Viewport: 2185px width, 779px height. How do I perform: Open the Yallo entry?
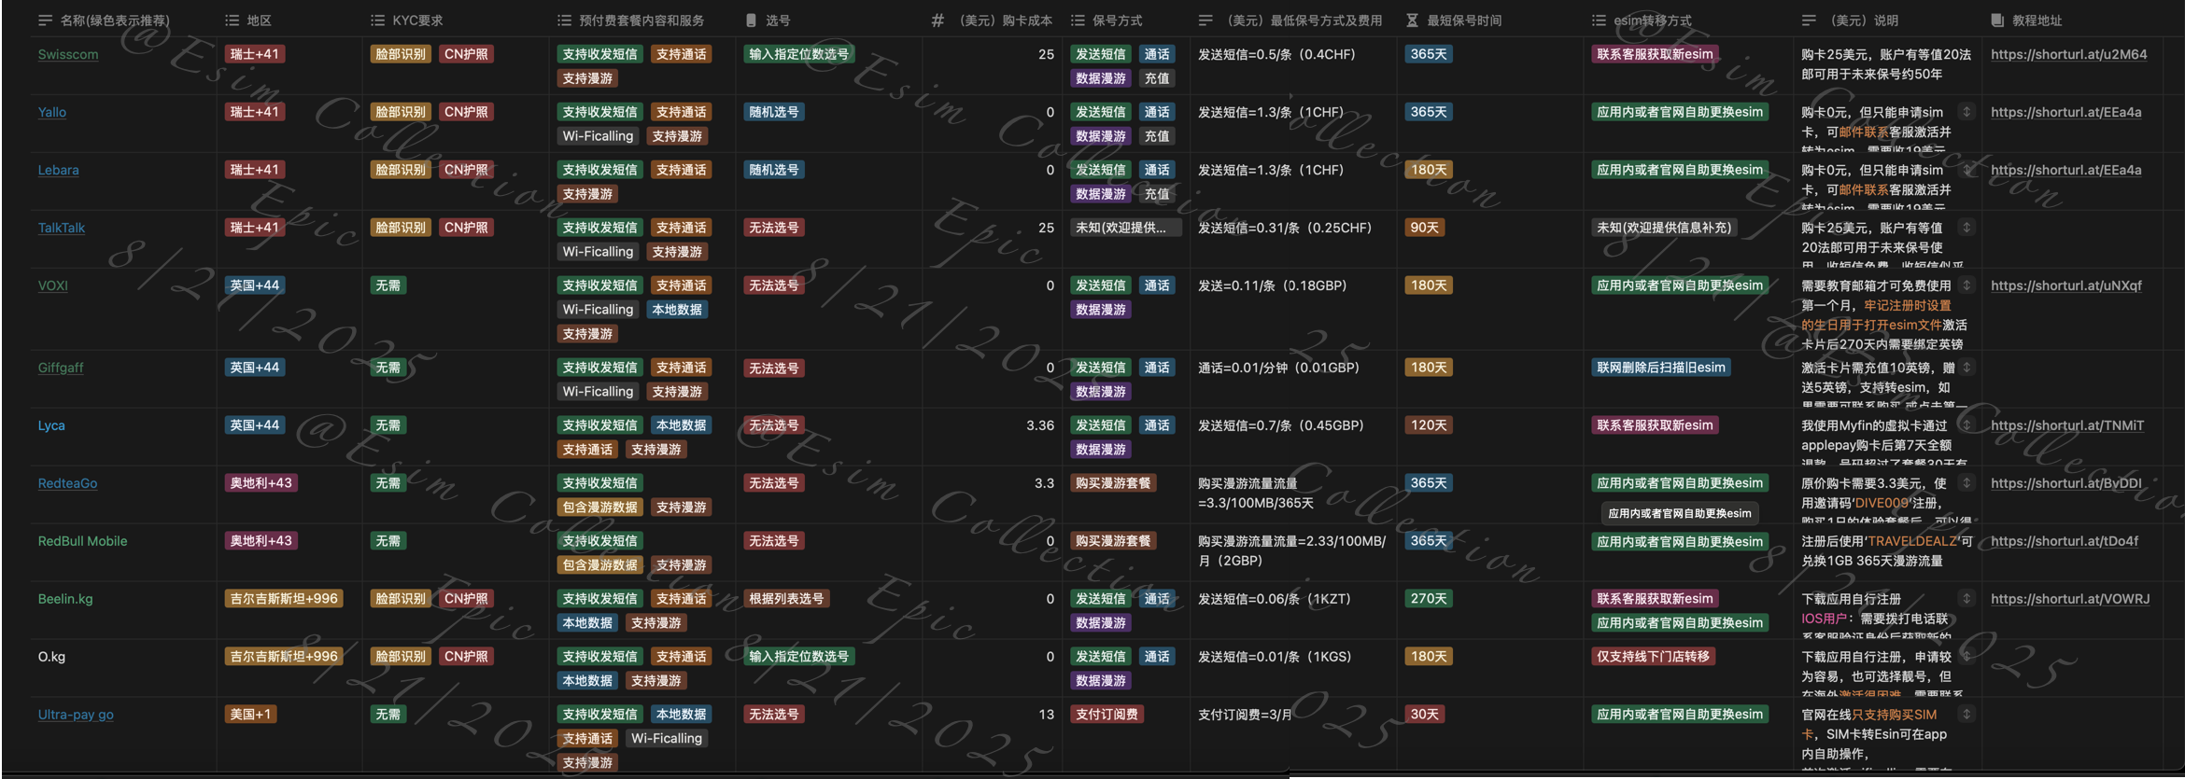tap(52, 112)
